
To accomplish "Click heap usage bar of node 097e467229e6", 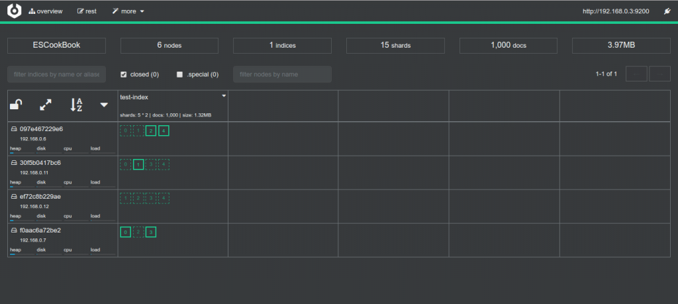I will click(x=22, y=152).
